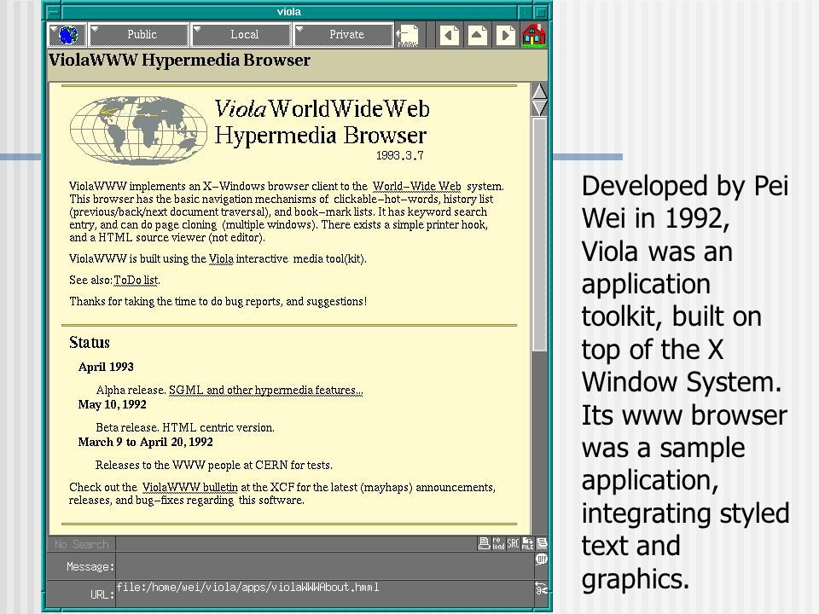Go to the home page house icon

click(534, 36)
